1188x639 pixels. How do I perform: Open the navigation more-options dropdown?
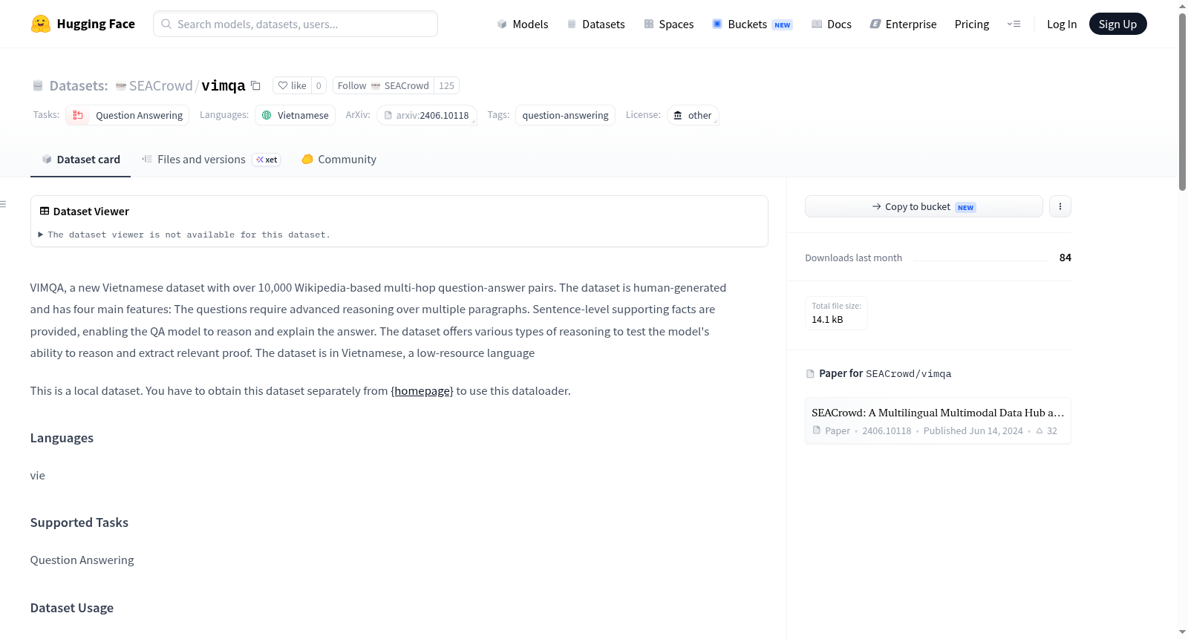pyautogui.click(x=1014, y=24)
